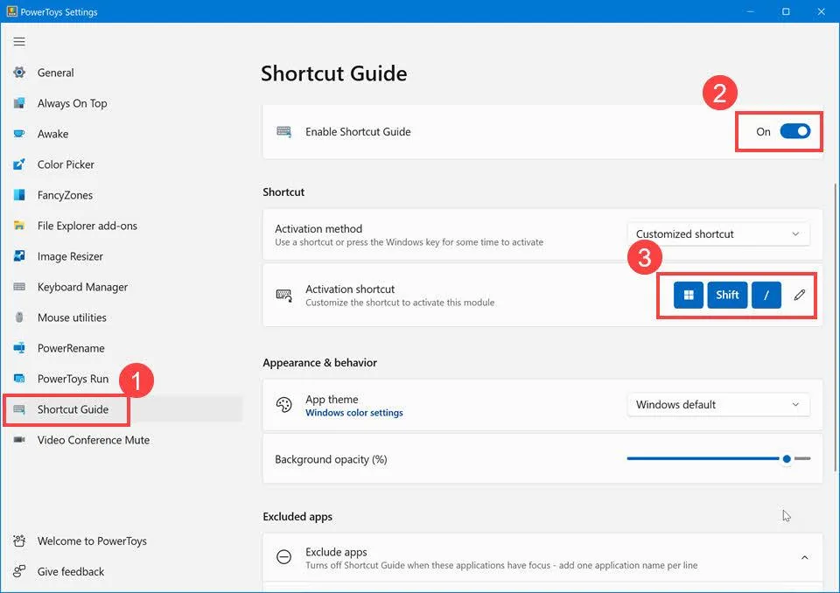The height and width of the screenshot is (593, 840).
Task: Click the Shift key button in shortcut
Action: (727, 295)
